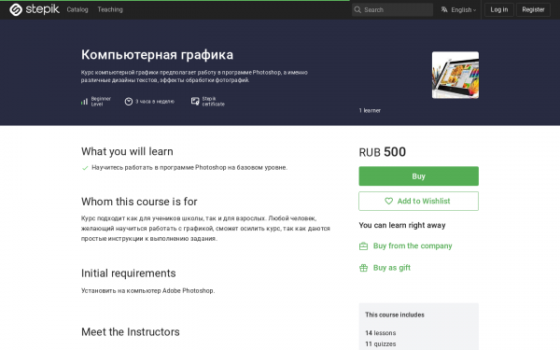This screenshot has height=350, width=560.
Task: Click the 'Initial requirements' heading
Action: [x=129, y=273]
